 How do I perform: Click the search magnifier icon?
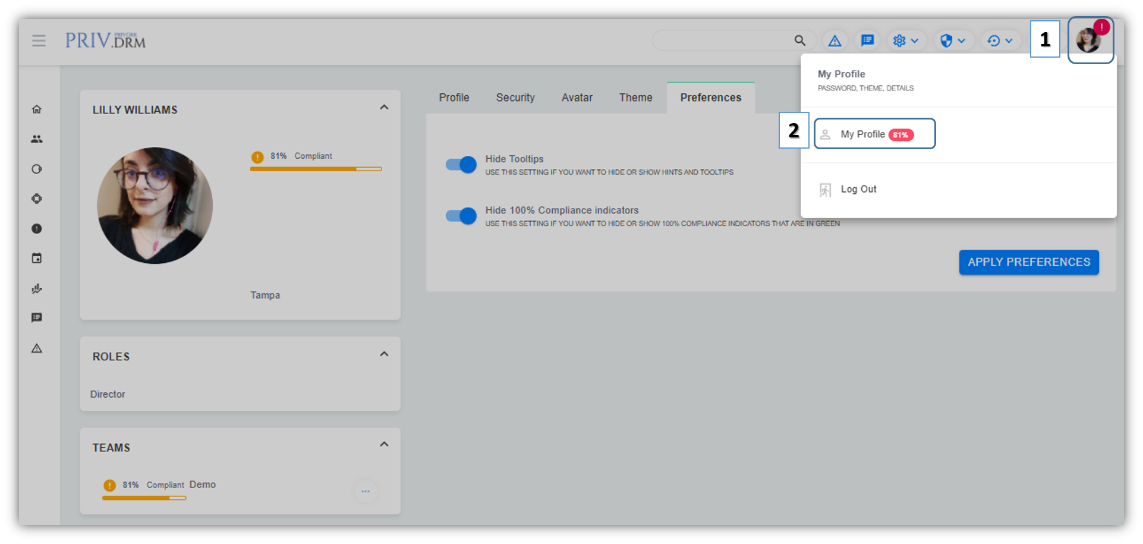(x=799, y=40)
